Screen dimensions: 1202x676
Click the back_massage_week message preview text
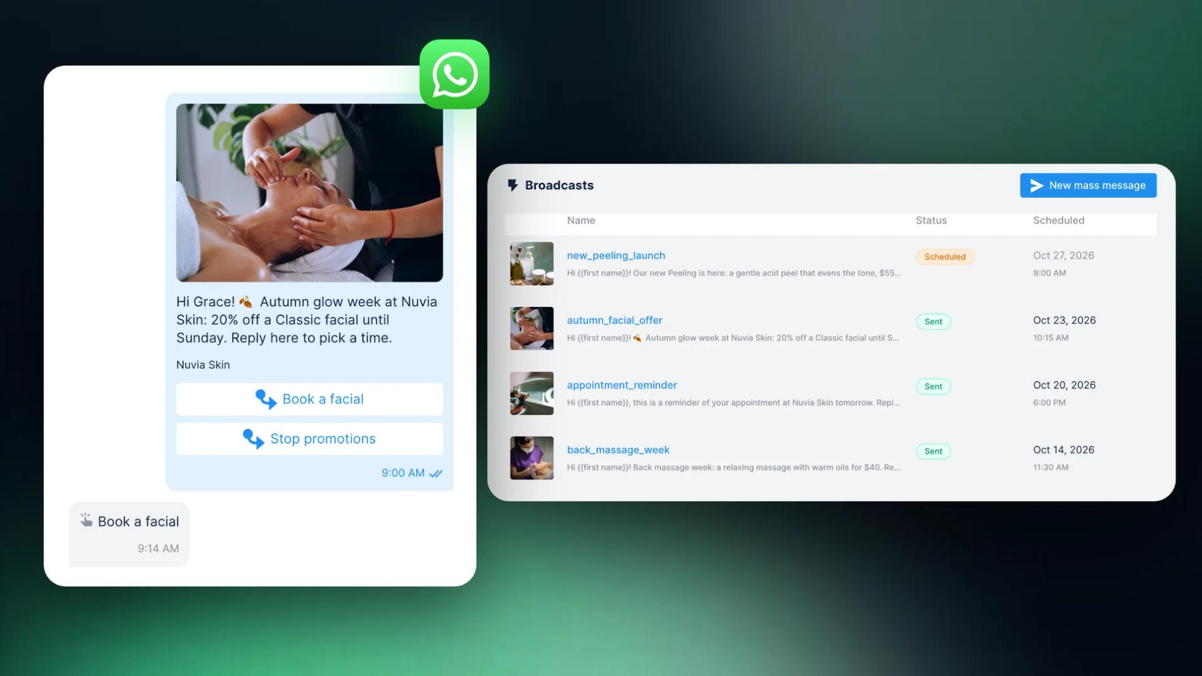pyautogui.click(x=733, y=467)
